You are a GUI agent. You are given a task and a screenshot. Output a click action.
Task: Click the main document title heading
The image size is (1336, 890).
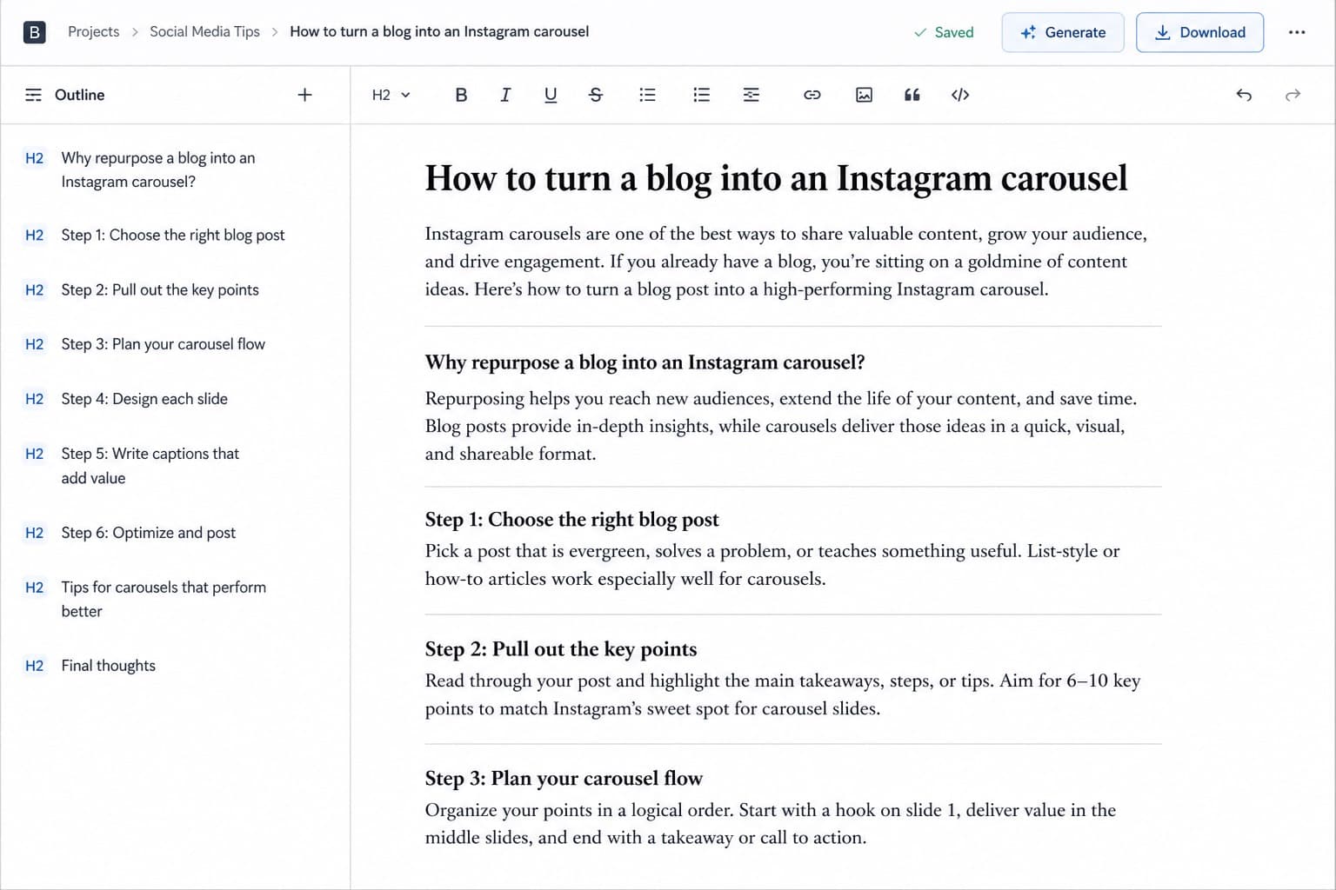click(776, 178)
